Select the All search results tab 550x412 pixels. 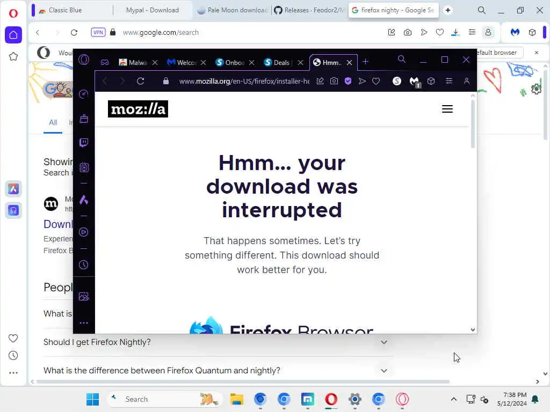(53, 122)
